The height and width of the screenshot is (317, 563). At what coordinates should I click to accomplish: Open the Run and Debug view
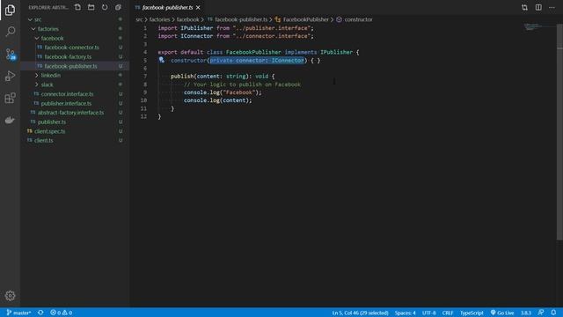click(x=10, y=76)
